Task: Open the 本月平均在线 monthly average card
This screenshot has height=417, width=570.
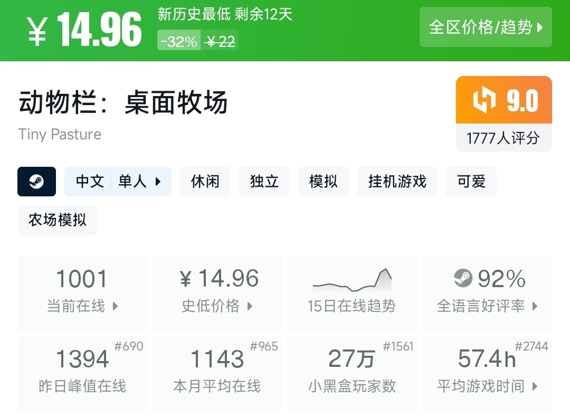Action: 217,373
